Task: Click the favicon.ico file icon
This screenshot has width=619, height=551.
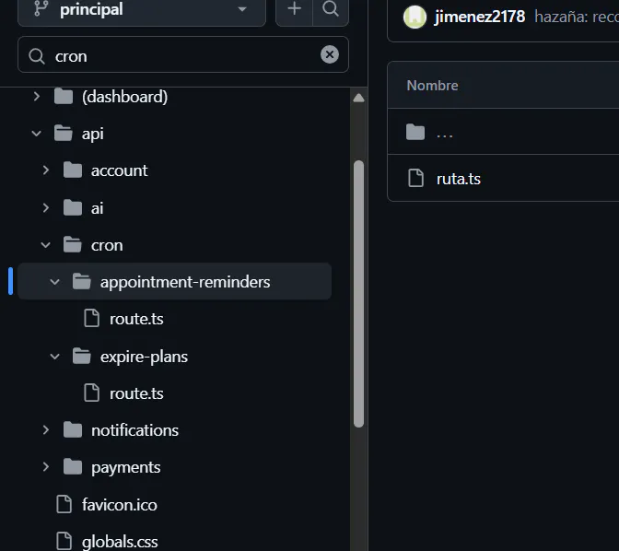Action: [64, 504]
